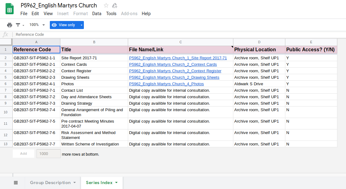
Task: Open the Site Report 2017-71 link
Action: click(x=178, y=58)
